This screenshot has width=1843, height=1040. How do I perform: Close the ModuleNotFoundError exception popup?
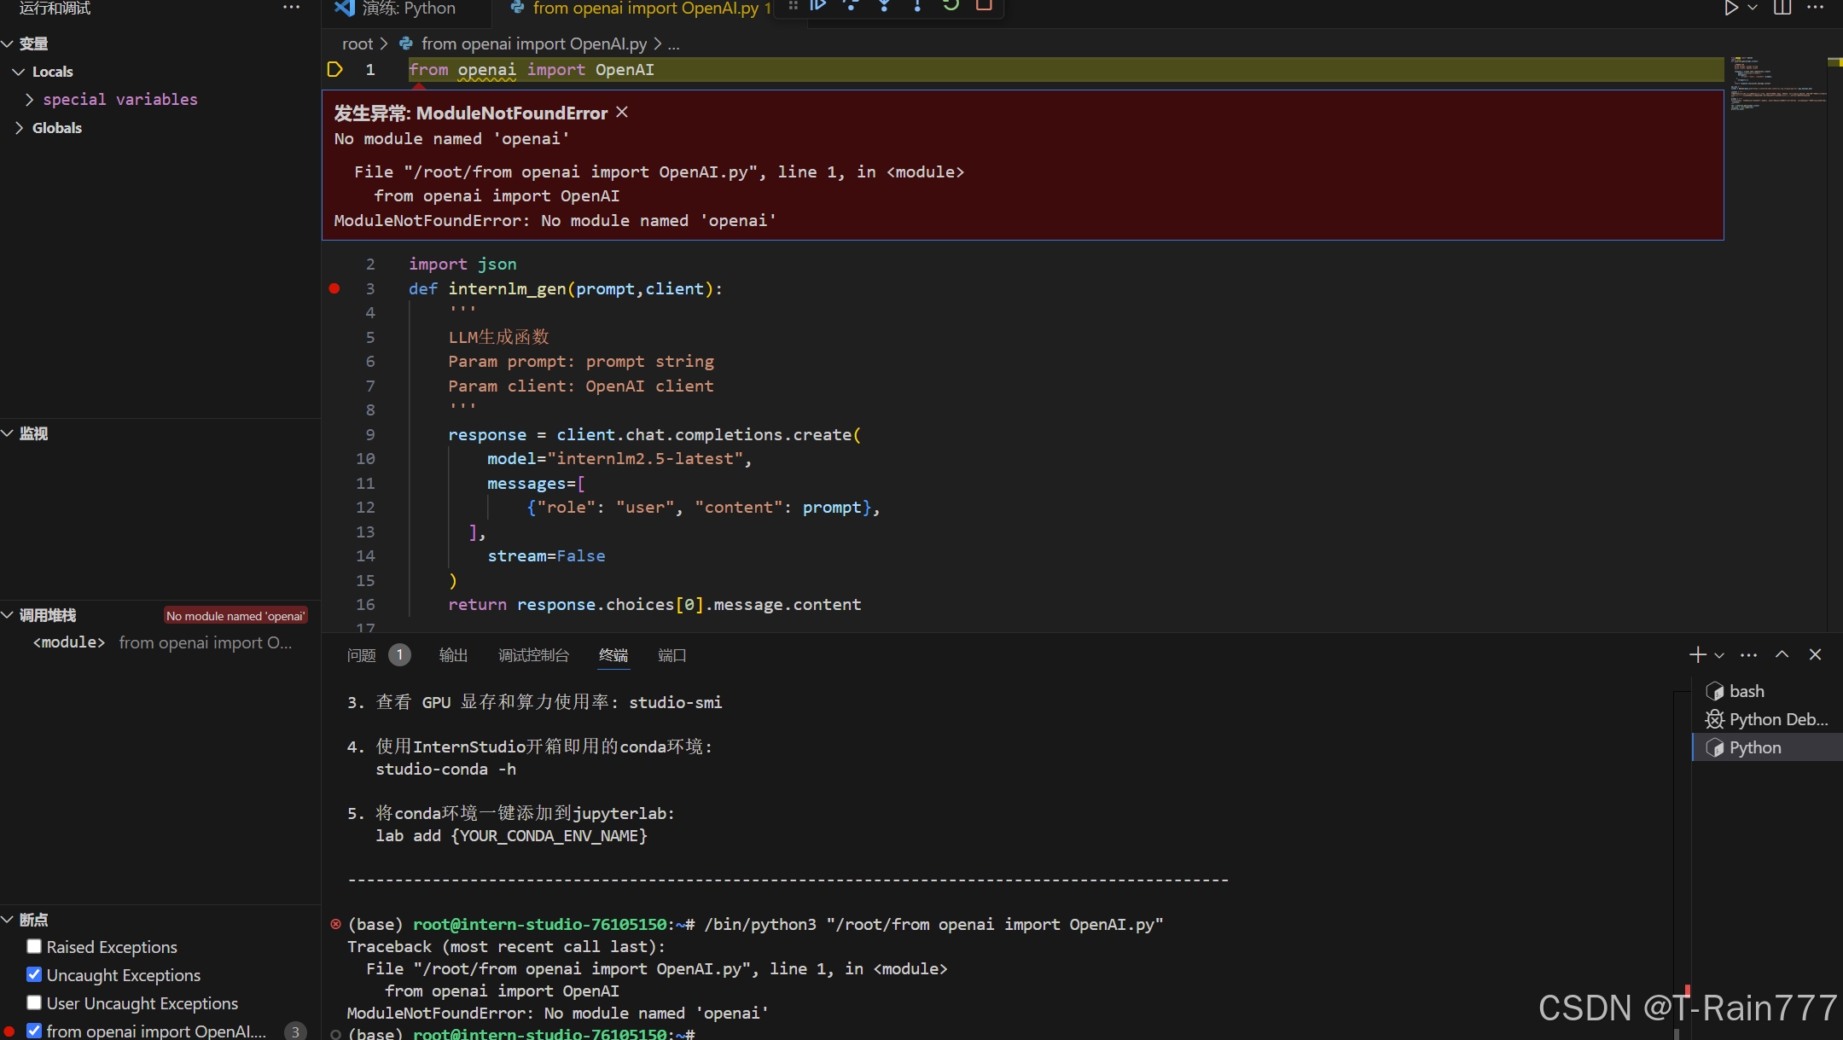pos(621,112)
